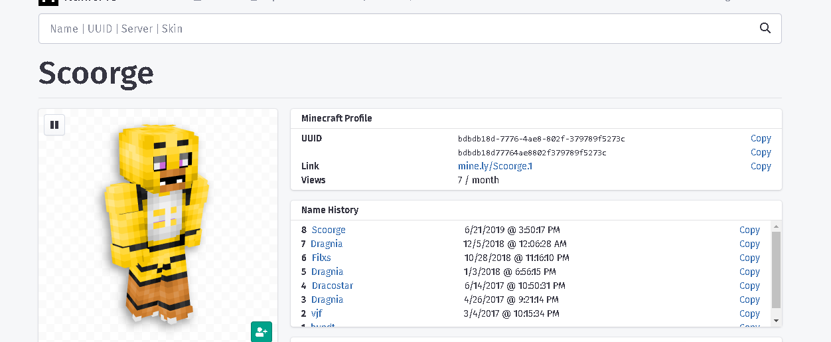Pause the skin animation
Image resolution: width=831 pixels, height=342 pixels.
point(54,125)
